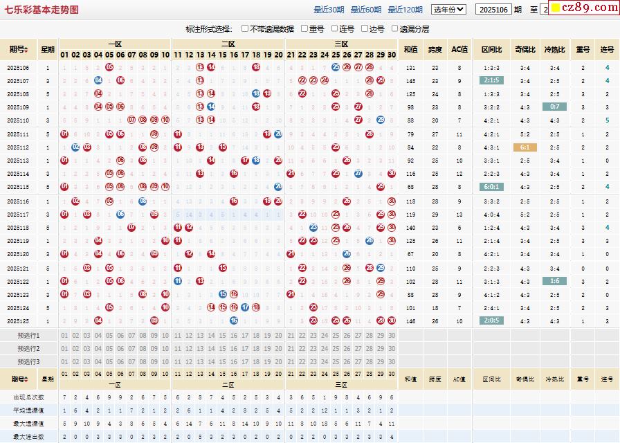Check the 边号 checkbox
620x443 pixels.
(365, 29)
